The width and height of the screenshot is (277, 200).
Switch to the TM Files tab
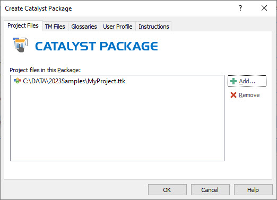coord(55,27)
